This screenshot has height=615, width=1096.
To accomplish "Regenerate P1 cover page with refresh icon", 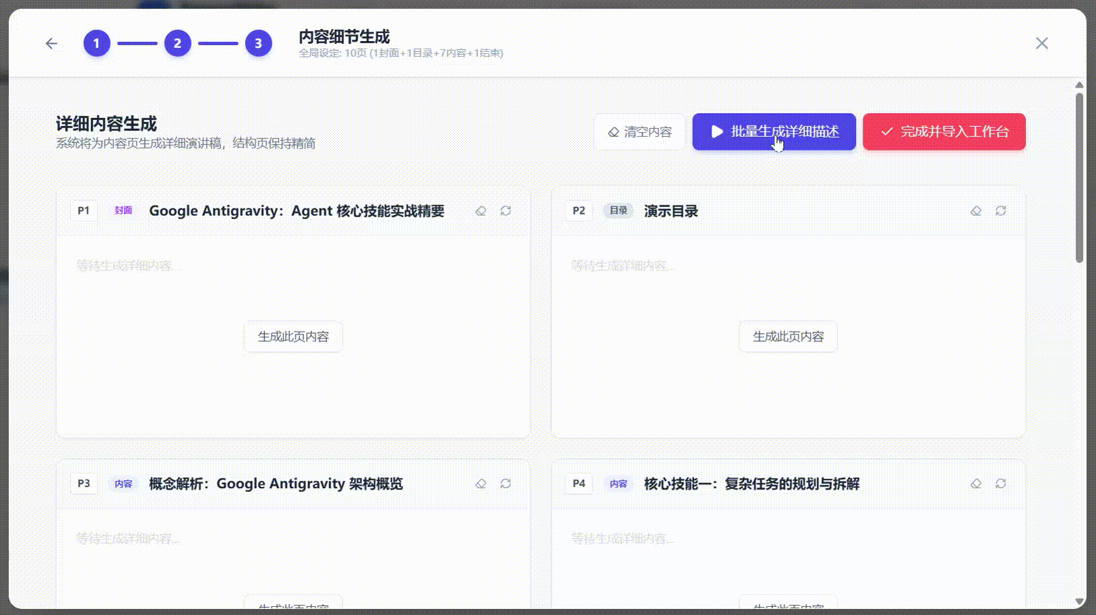I will click(x=506, y=211).
